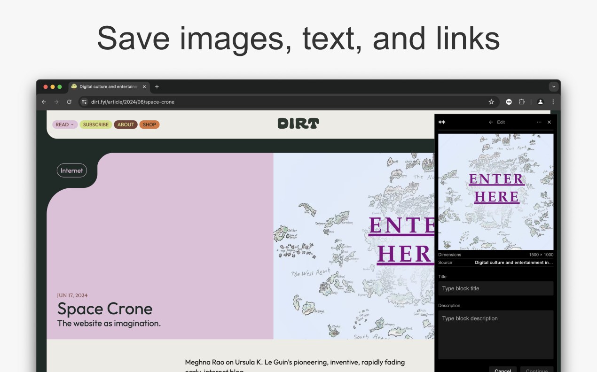Viewport: 597px width, 372px height.
Task: Select the Digital culture and entertainment tab
Action: click(x=107, y=87)
